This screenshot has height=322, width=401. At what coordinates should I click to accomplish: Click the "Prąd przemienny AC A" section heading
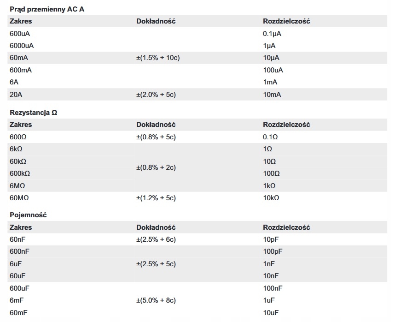pyautogui.click(x=47, y=9)
